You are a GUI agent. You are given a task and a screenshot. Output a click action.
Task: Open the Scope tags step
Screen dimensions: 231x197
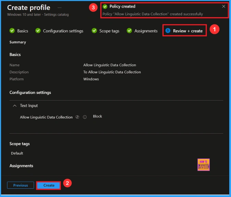106,31
